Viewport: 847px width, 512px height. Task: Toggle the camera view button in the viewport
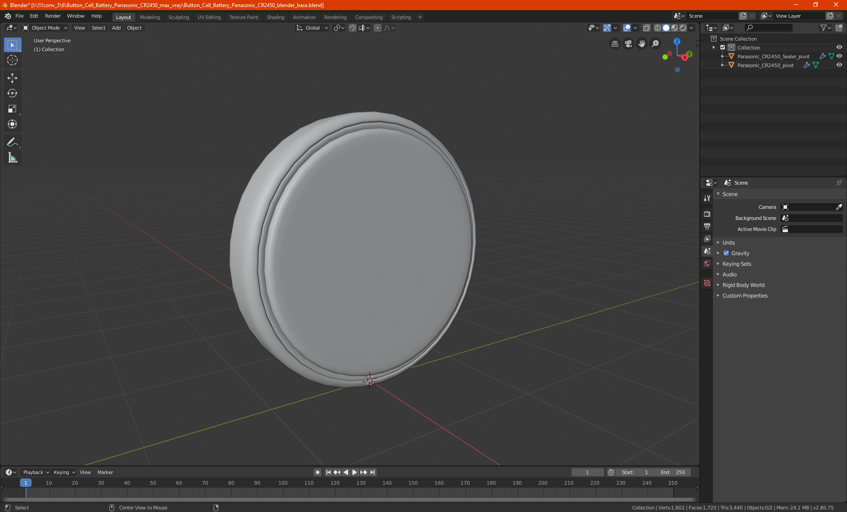tap(628, 44)
